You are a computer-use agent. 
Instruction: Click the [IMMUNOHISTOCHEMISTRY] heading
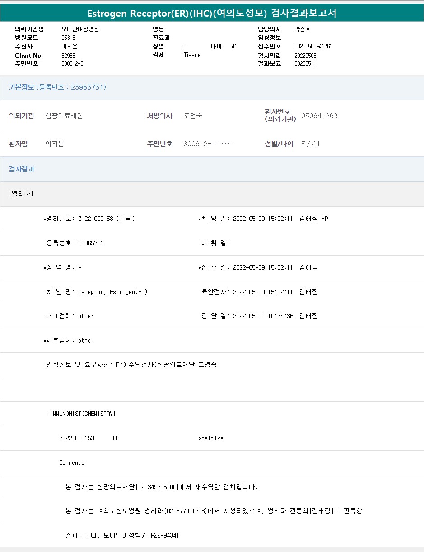click(x=81, y=414)
